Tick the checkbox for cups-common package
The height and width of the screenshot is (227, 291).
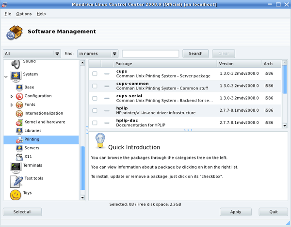(x=95, y=86)
